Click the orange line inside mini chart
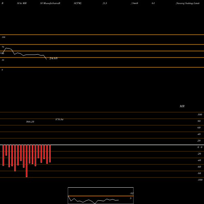The width and height of the screenshot is (204, 204). point(101,196)
